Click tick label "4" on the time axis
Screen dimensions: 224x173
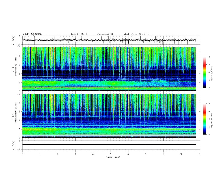pyautogui.click(x=93, y=154)
